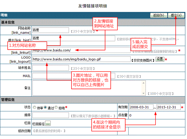Open the 栏目路径 browse (...) button
This screenshot has width=187, height=139.
click(x=48, y=123)
